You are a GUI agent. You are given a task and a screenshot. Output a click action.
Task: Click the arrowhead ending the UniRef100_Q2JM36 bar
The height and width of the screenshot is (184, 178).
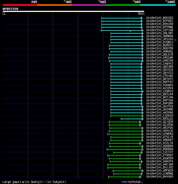tap(140, 125)
